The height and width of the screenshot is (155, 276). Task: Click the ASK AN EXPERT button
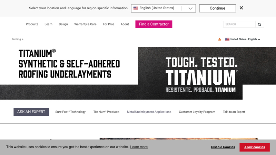click(31, 112)
